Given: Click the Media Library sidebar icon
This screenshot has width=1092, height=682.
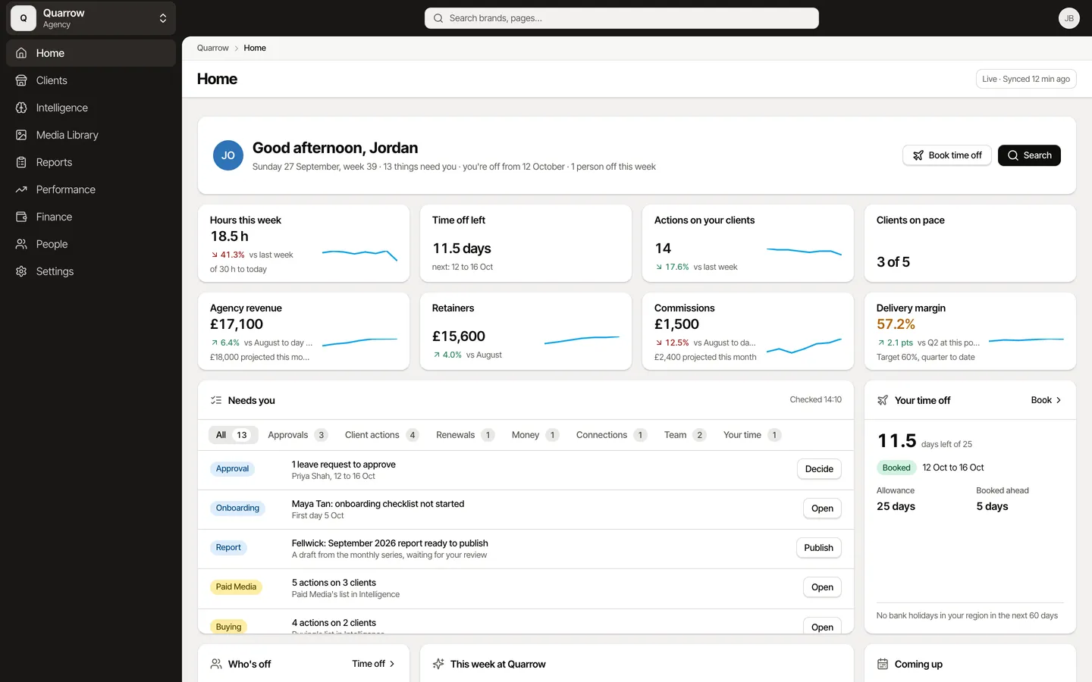Looking at the screenshot, I should point(21,135).
